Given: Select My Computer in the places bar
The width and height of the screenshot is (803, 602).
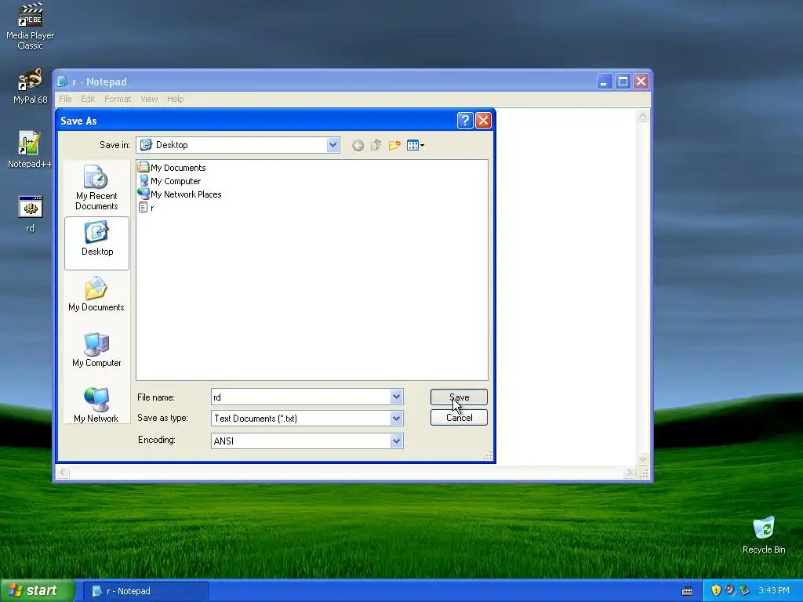Looking at the screenshot, I should click(x=96, y=350).
